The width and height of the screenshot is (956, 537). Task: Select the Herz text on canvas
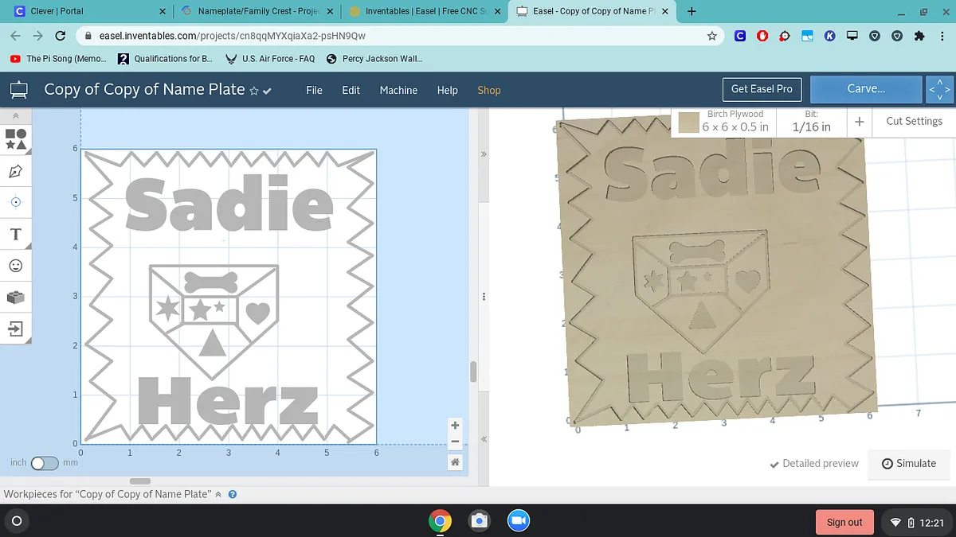[x=228, y=400]
